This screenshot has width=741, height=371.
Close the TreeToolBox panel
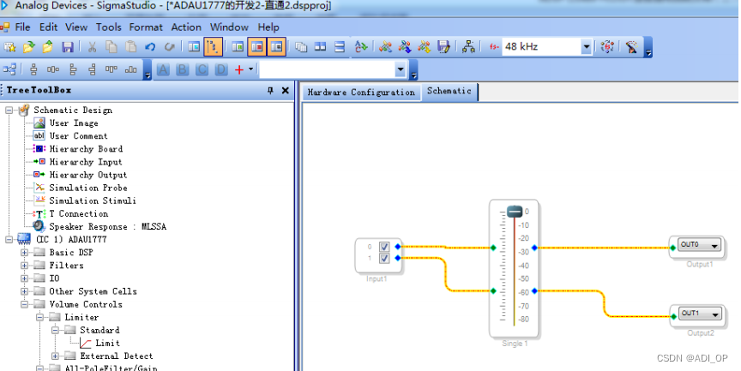point(285,90)
